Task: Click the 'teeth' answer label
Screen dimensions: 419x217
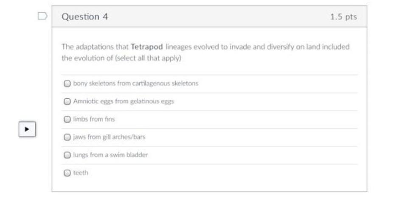Action: [81, 172]
